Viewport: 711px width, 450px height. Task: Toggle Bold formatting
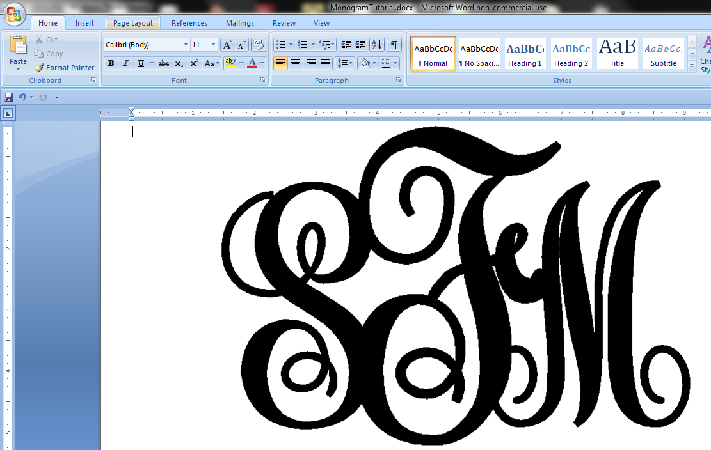[111, 63]
